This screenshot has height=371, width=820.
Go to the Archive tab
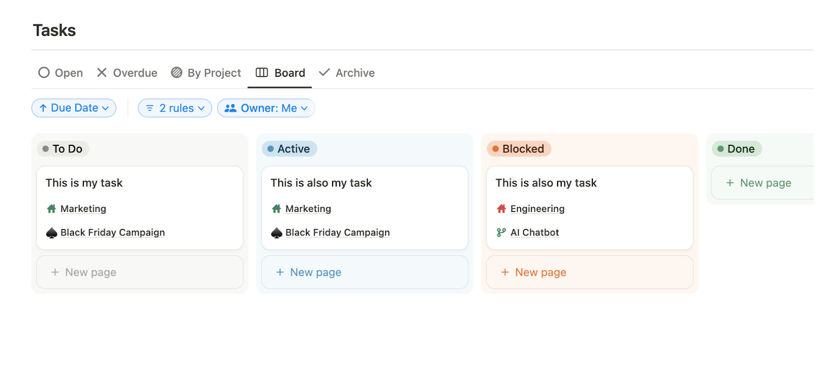[x=347, y=73]
